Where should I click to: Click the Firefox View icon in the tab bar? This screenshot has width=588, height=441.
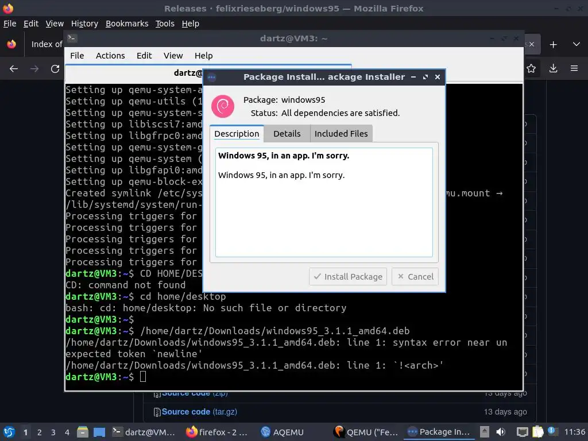(x=11, y=44)
